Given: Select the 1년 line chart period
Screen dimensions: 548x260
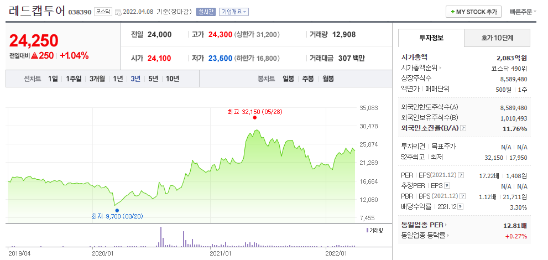Looking at the screenshot, I should [x=118, y=79].
